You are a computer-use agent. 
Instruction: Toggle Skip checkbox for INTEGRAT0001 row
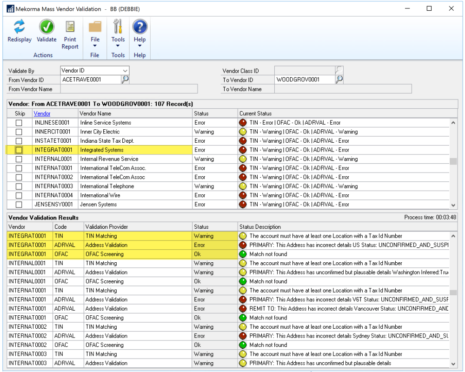19,150
